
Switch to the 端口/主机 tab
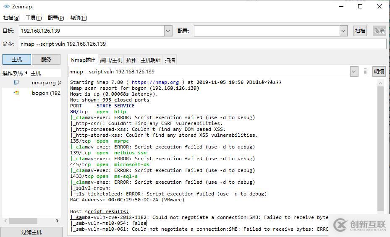click(111, 60)
